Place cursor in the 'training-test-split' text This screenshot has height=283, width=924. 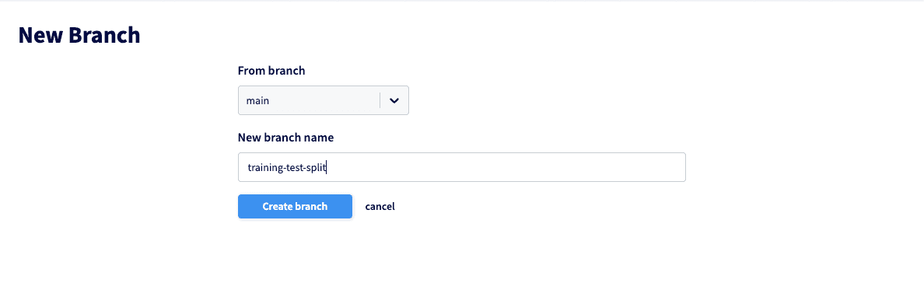[287, 168]
